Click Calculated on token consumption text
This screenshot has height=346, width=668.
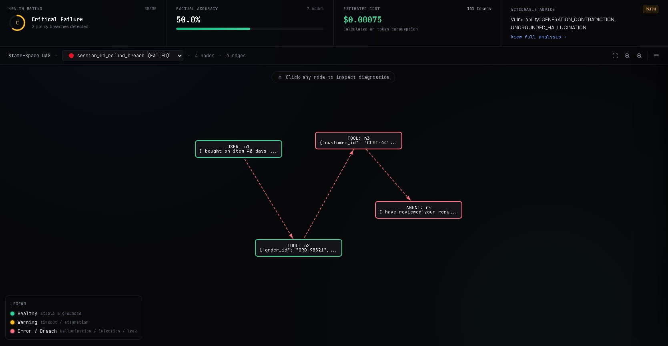click(381, 29)
